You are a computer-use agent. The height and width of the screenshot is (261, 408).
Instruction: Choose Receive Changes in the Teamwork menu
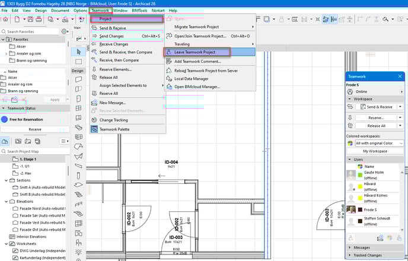click(128, 44)
